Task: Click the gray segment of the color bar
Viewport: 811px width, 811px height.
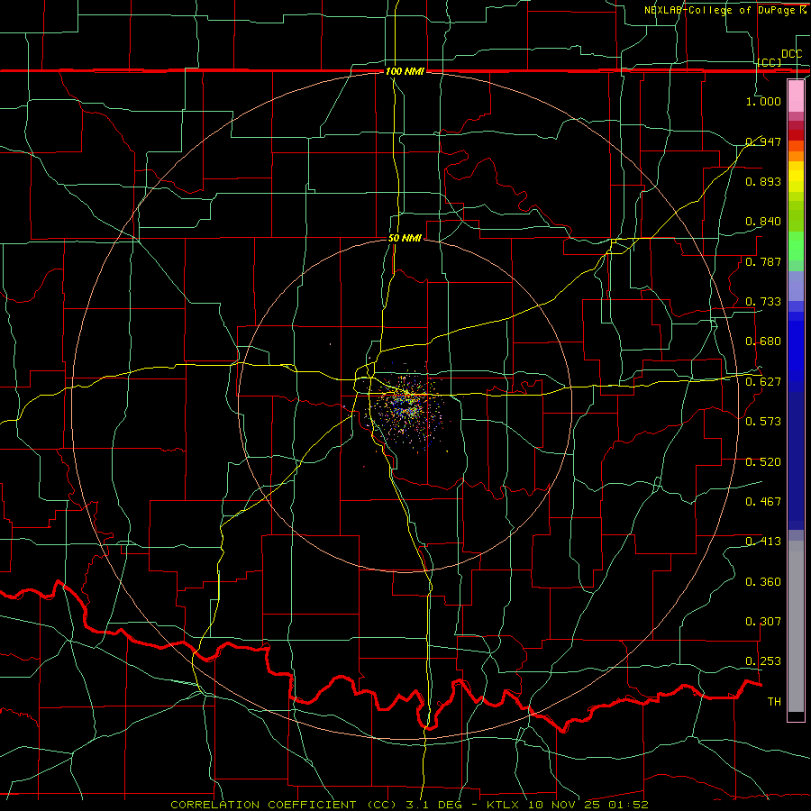Action: click(796, 626)
